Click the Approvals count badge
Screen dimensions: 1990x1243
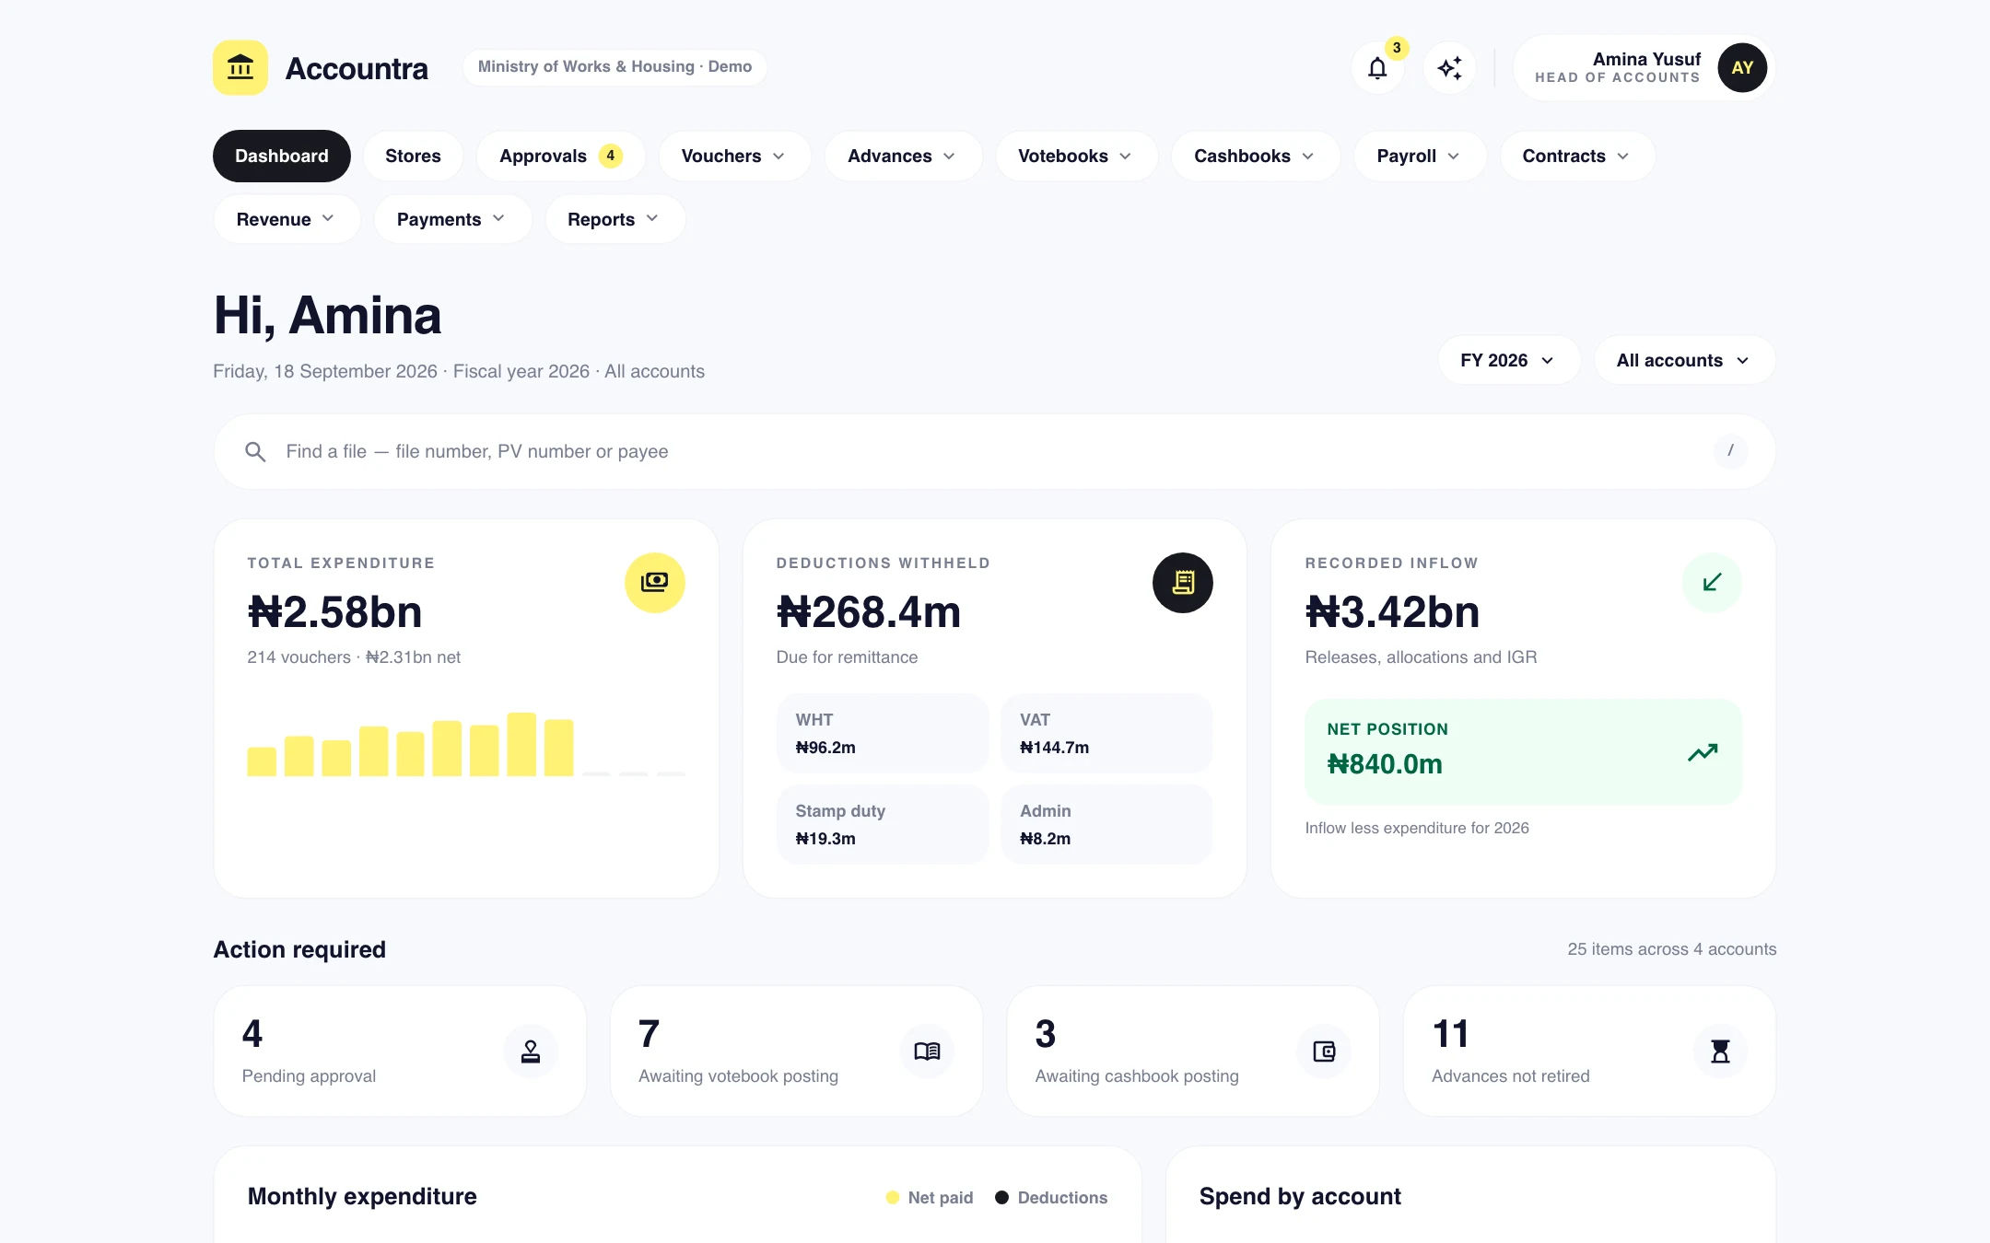point(610,156)
